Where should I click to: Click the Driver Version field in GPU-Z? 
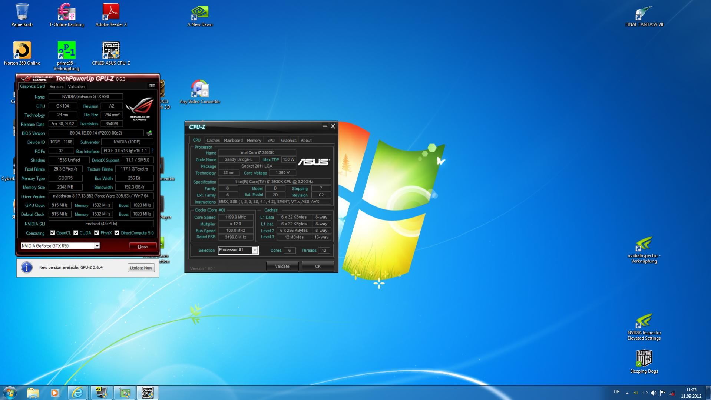click(x=101, y=196)
